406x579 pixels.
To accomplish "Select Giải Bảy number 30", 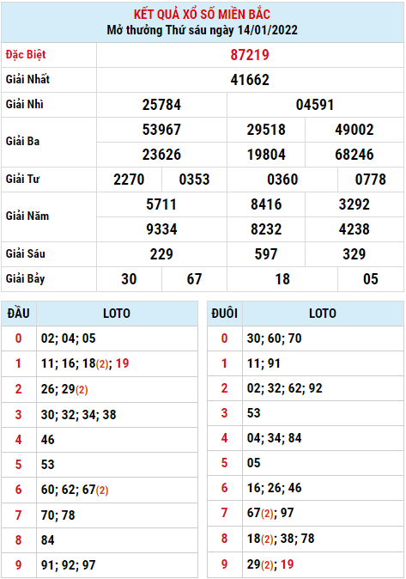I will [129, 279].
